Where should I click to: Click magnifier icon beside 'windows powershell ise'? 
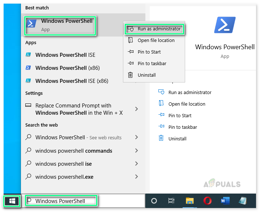click(28, 164)
